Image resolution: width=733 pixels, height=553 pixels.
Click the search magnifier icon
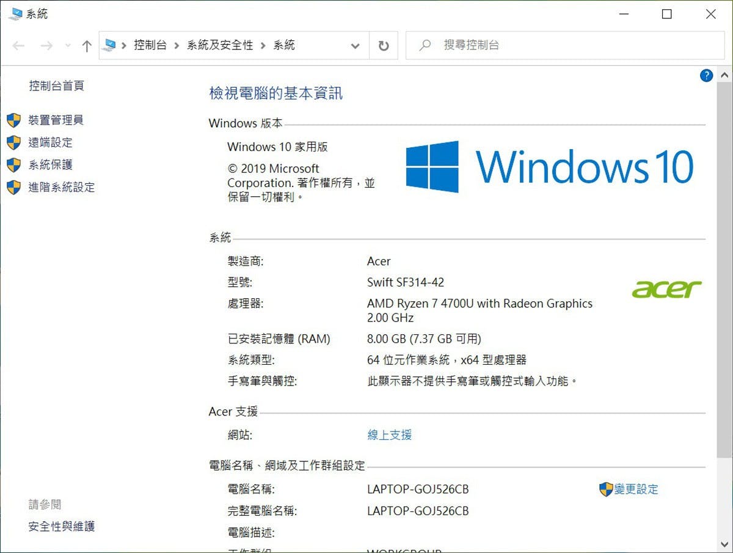425,46
